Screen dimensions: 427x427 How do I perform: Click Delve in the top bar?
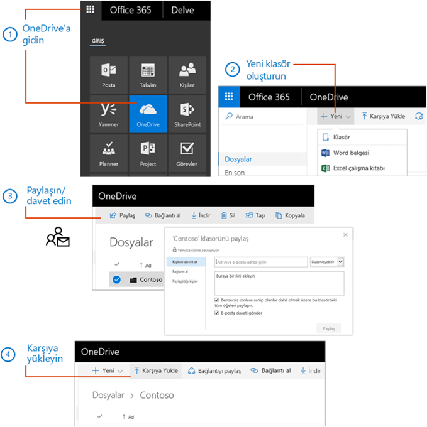tap(182, 10)
